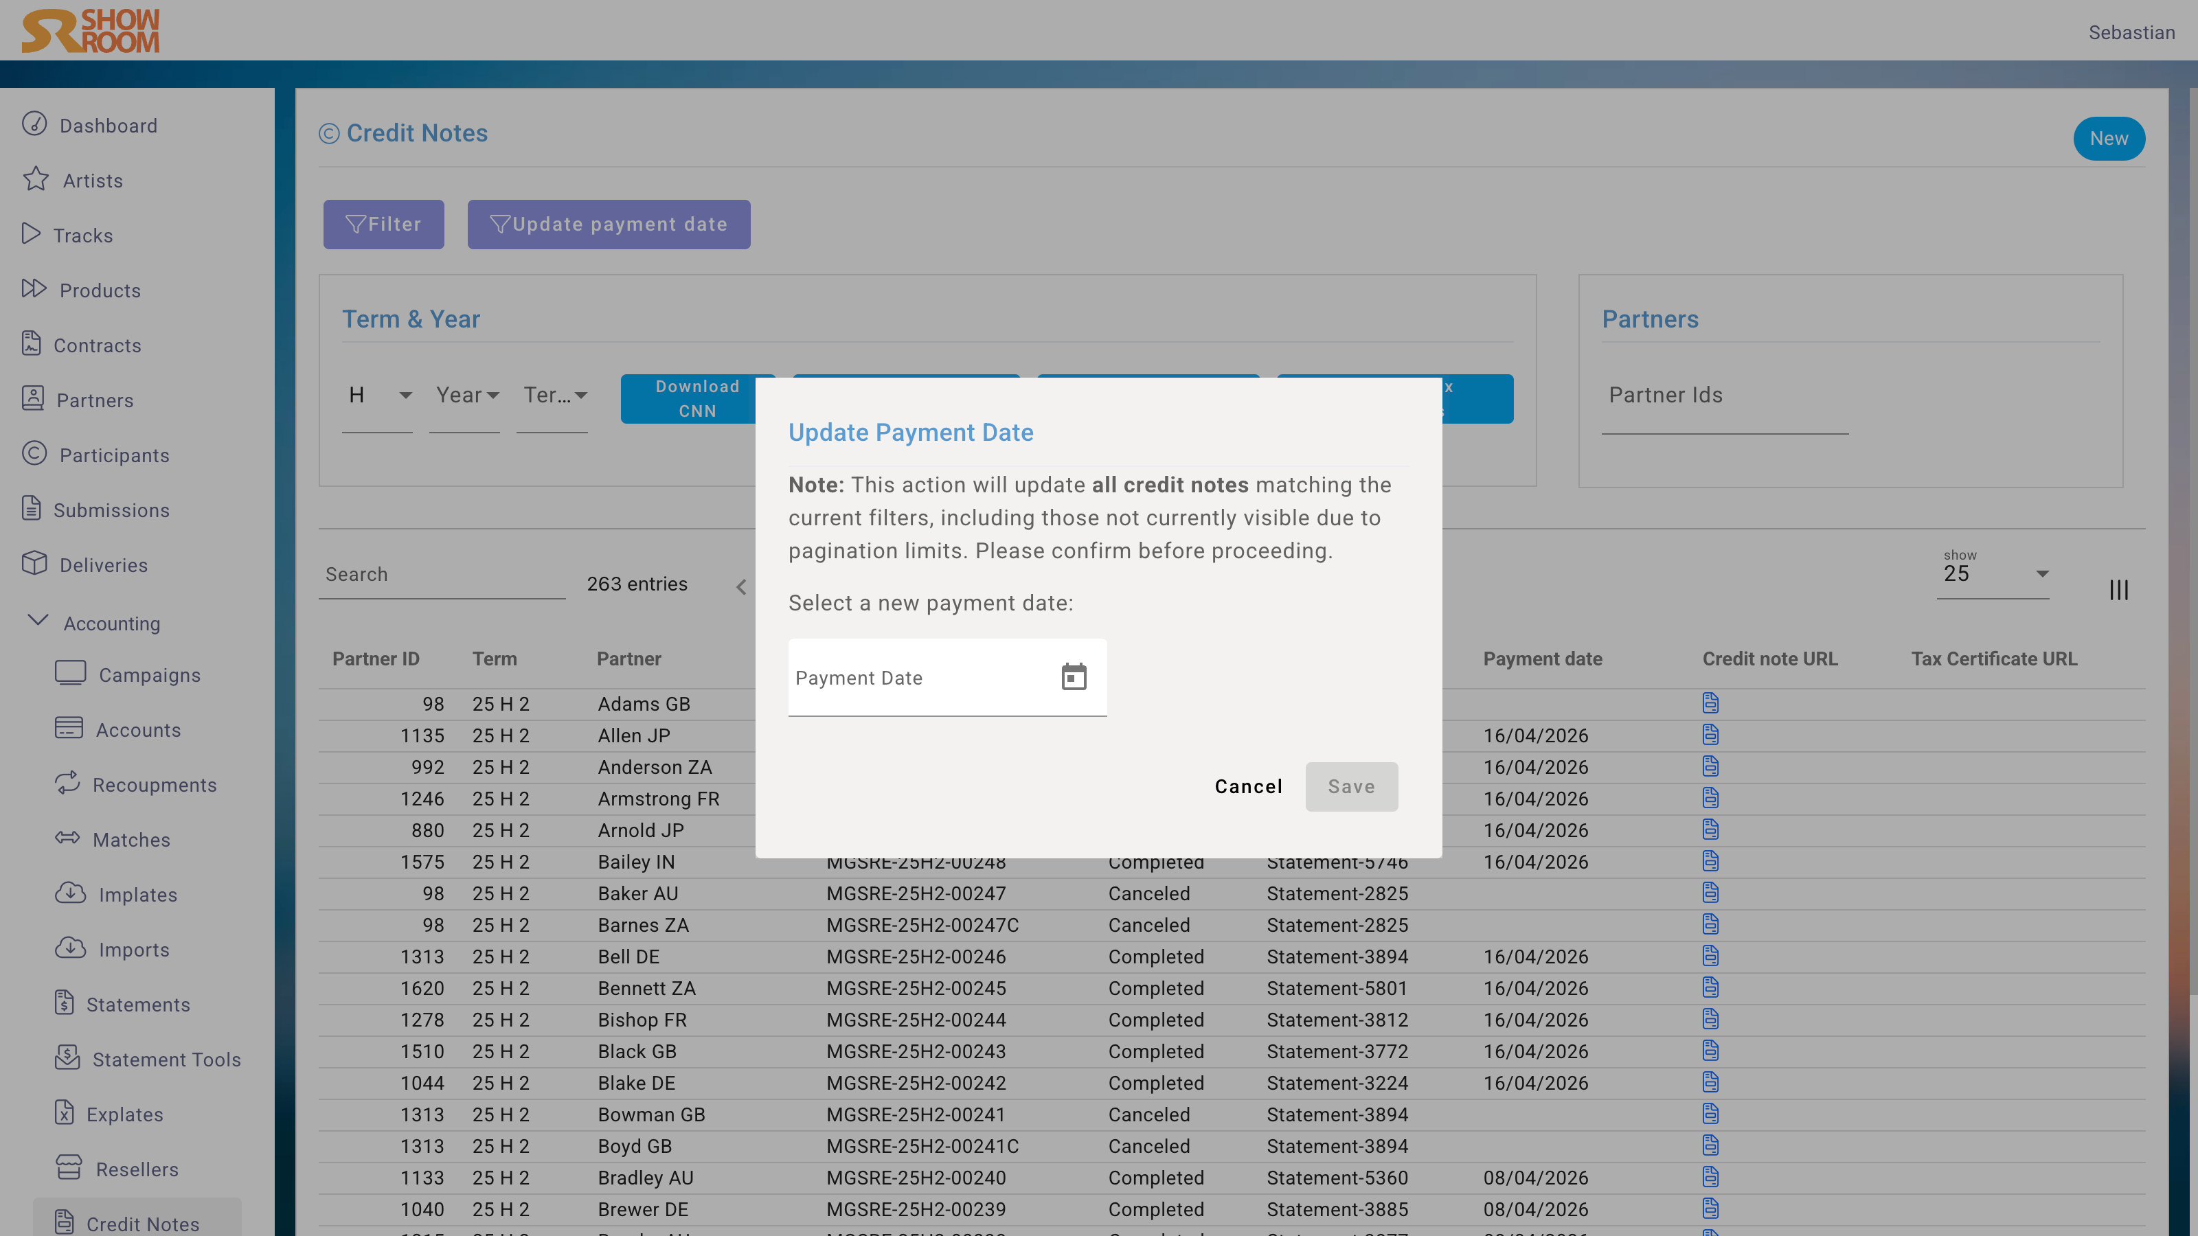Click the Recoupments loop icon

click(x=67, y=782)
